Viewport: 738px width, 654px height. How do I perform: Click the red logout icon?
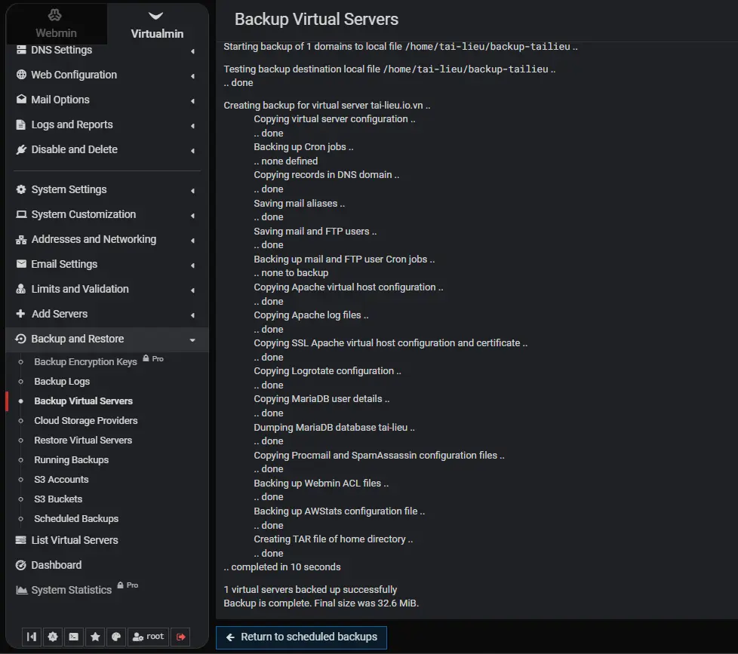[x=180, y=637]
